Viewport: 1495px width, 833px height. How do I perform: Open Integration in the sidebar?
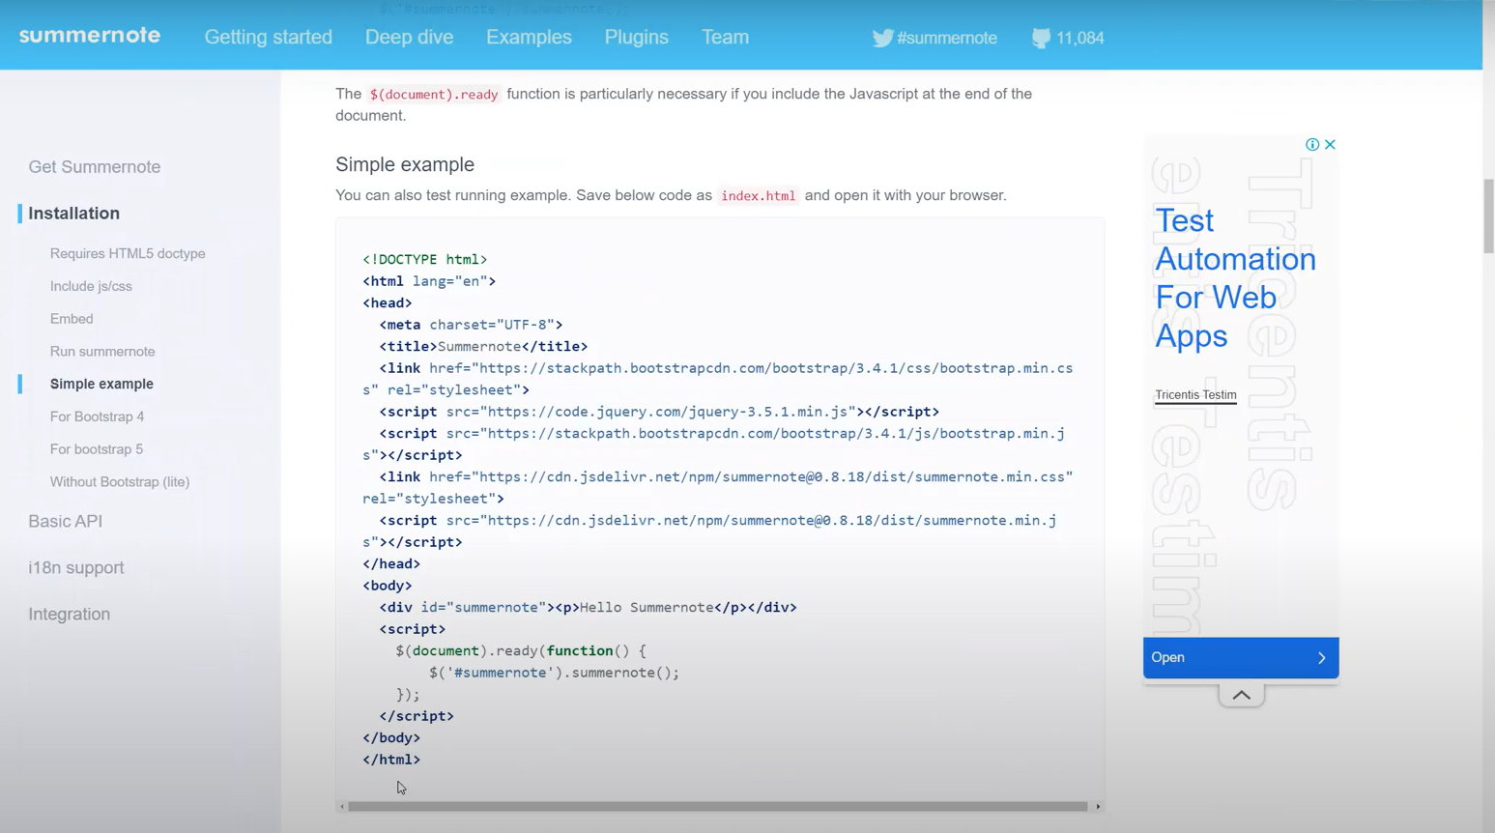(69, 614)
